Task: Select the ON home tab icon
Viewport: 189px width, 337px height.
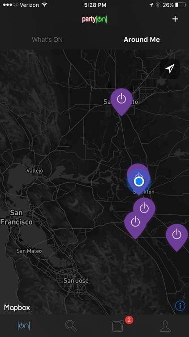Action: click(24, 326)
